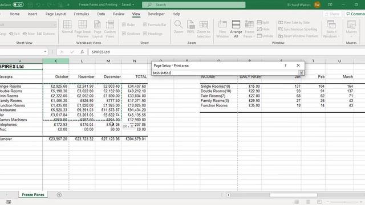Open the Zoom magnifier tool
Screen dimensions: 365x205
[x=179, y=27]
